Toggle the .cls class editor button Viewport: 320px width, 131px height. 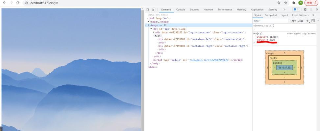[301, 21]
